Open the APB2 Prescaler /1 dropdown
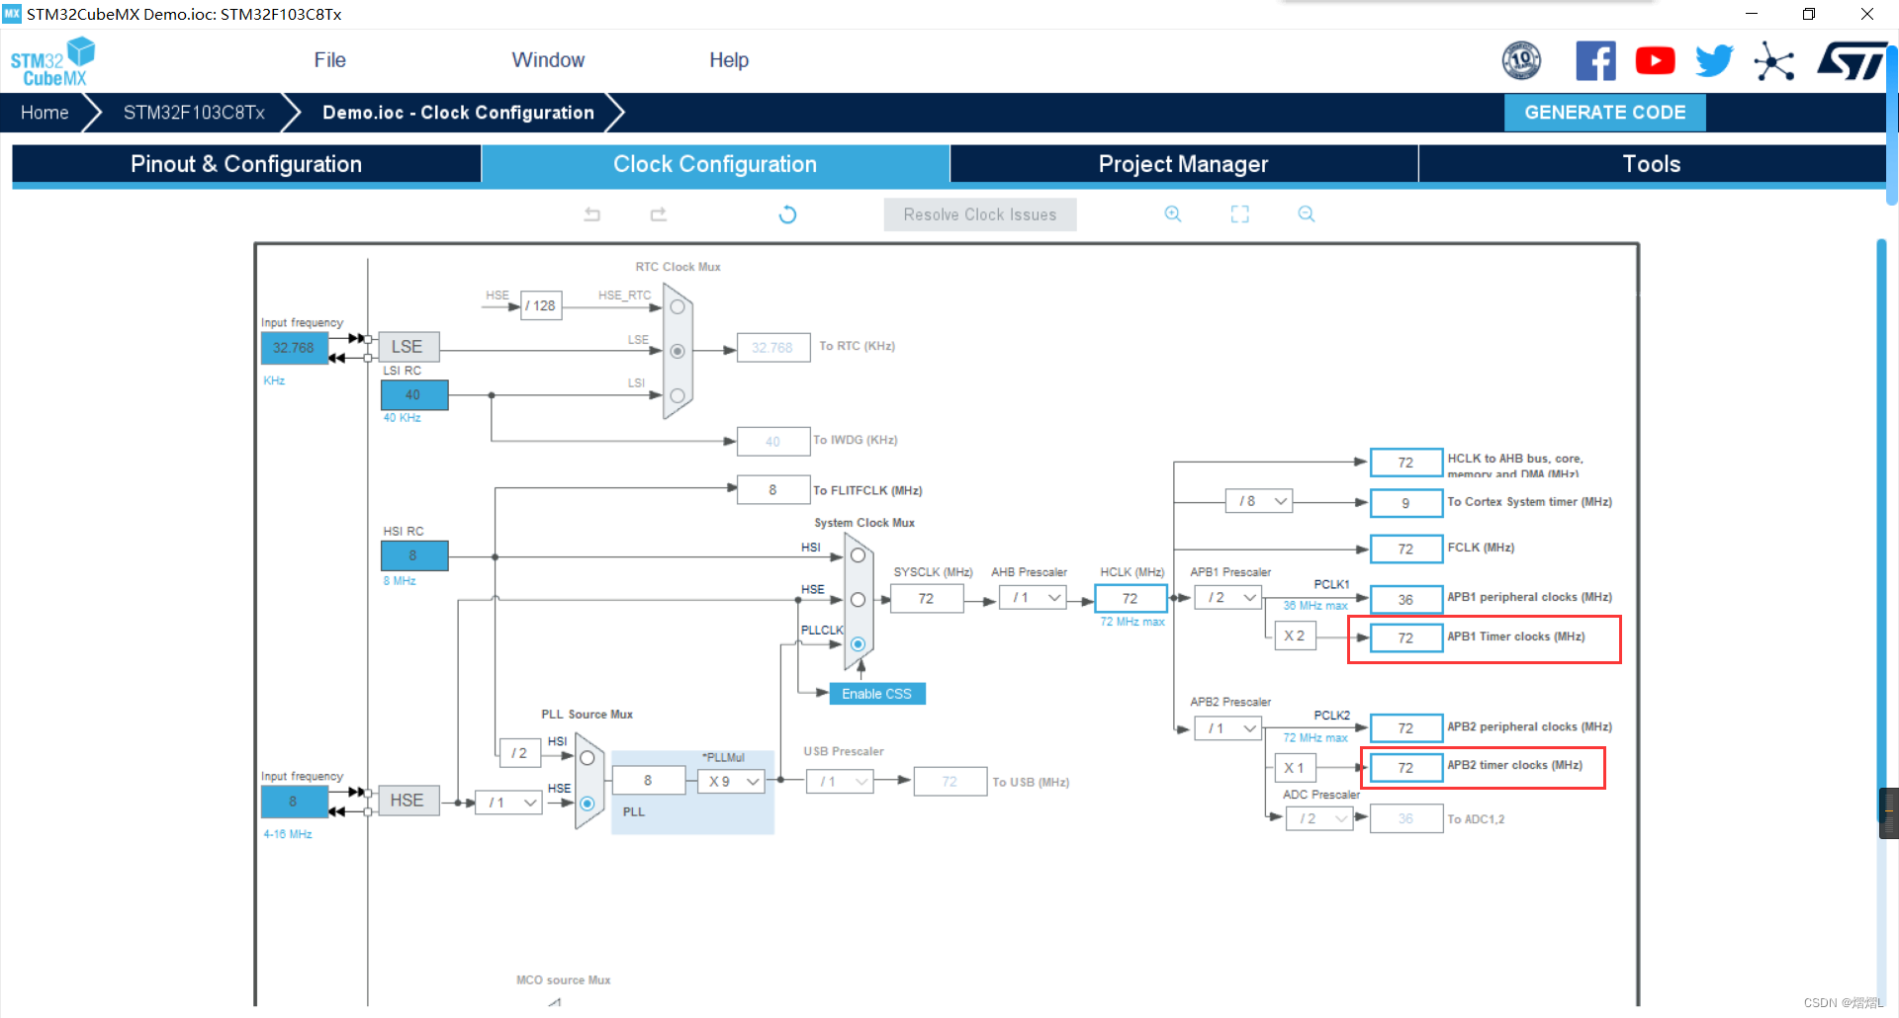 point(1227,728)
